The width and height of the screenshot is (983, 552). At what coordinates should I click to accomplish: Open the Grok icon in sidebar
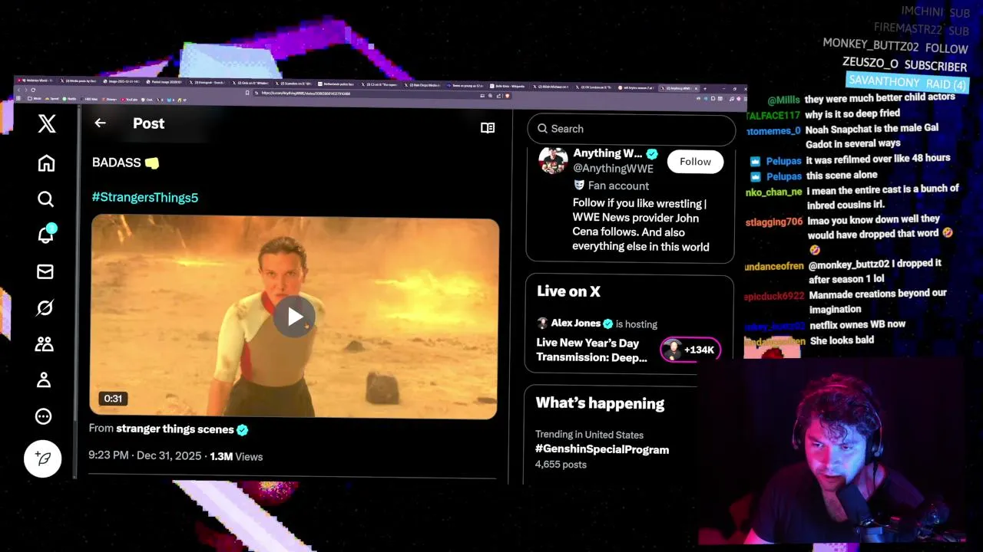tap(45, 307)
